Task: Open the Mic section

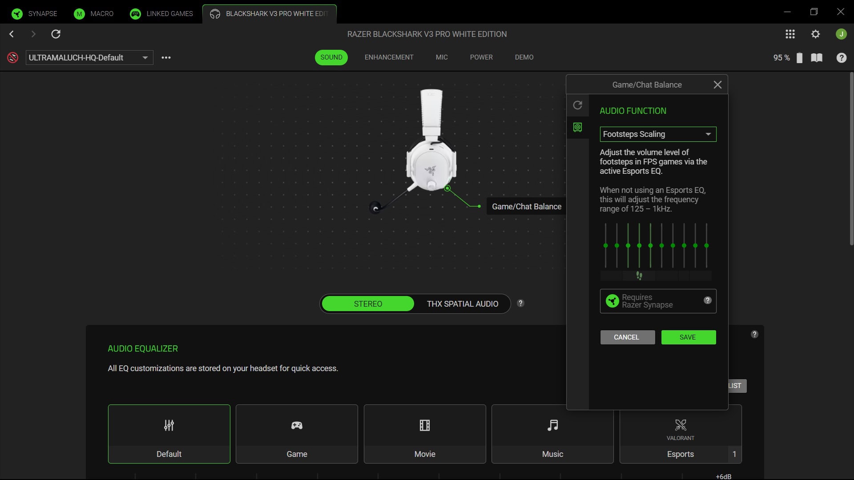Action: [442, 57]
